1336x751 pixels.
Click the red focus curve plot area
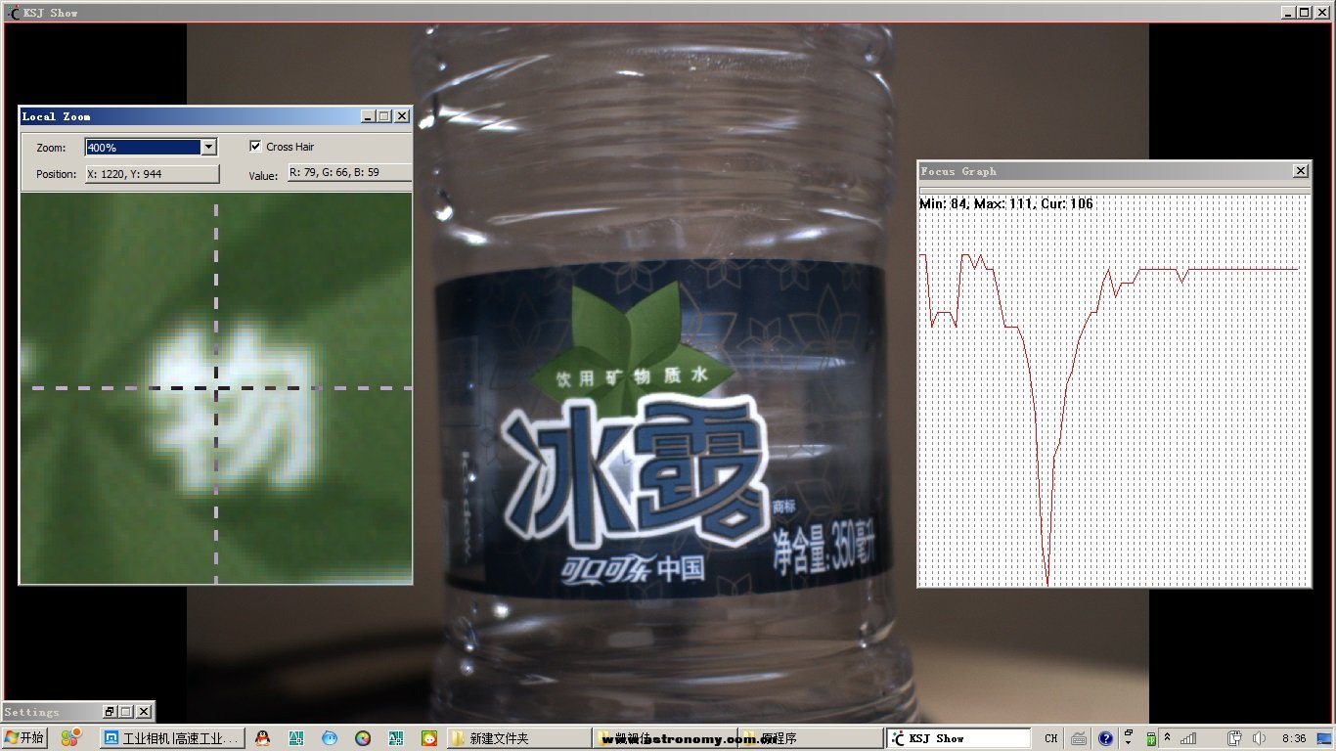[x=1114, y=391]
